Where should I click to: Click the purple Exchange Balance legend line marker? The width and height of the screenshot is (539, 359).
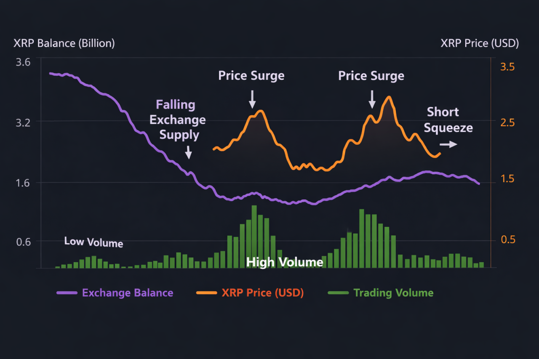67,293
